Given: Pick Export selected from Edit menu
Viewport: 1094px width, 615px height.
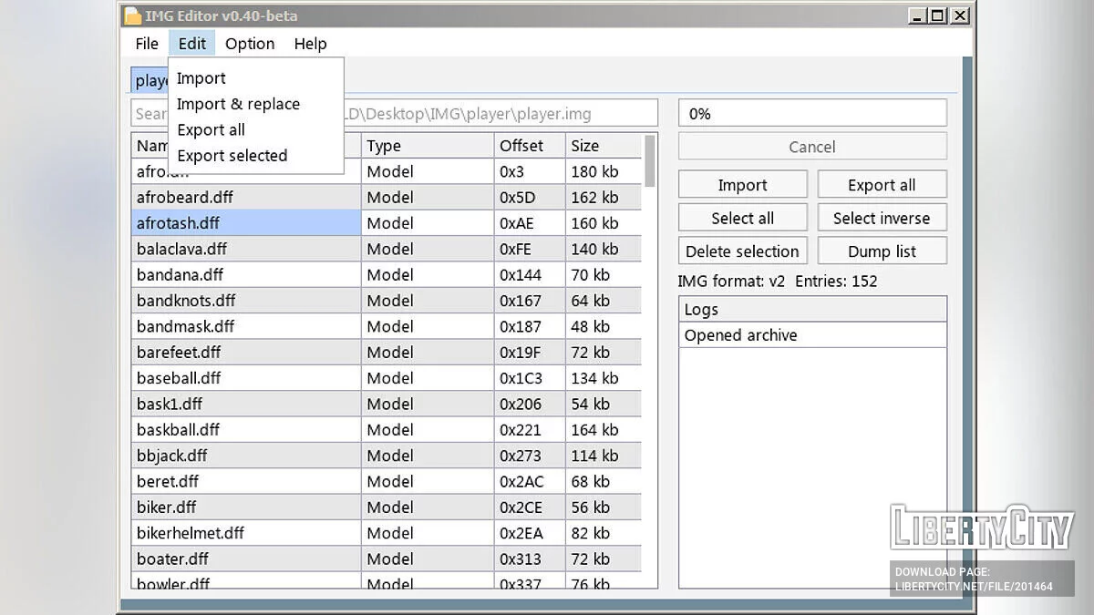Looking at the screenshot, I should [x=232, y=156].
